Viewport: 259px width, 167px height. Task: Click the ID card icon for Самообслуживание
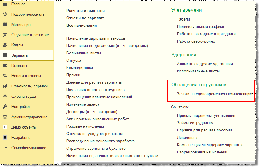5,148
